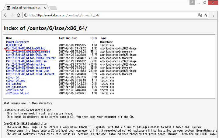Download CentOS-6.9-x86_64-LiveDVD.iso
The image size is (219, 138).
click(26, 48)
